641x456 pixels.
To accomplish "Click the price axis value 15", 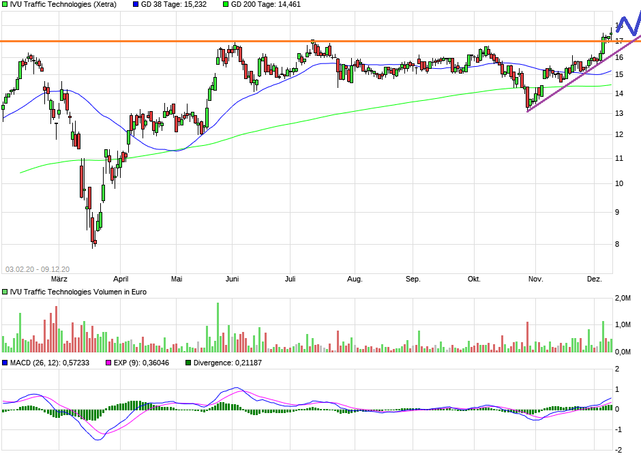I will click(x=619, y=74).
